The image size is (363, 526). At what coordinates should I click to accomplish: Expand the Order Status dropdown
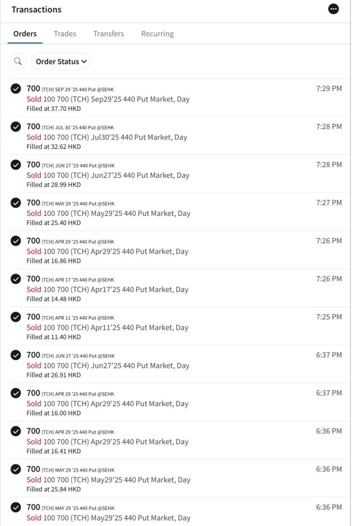click(61, 61)
